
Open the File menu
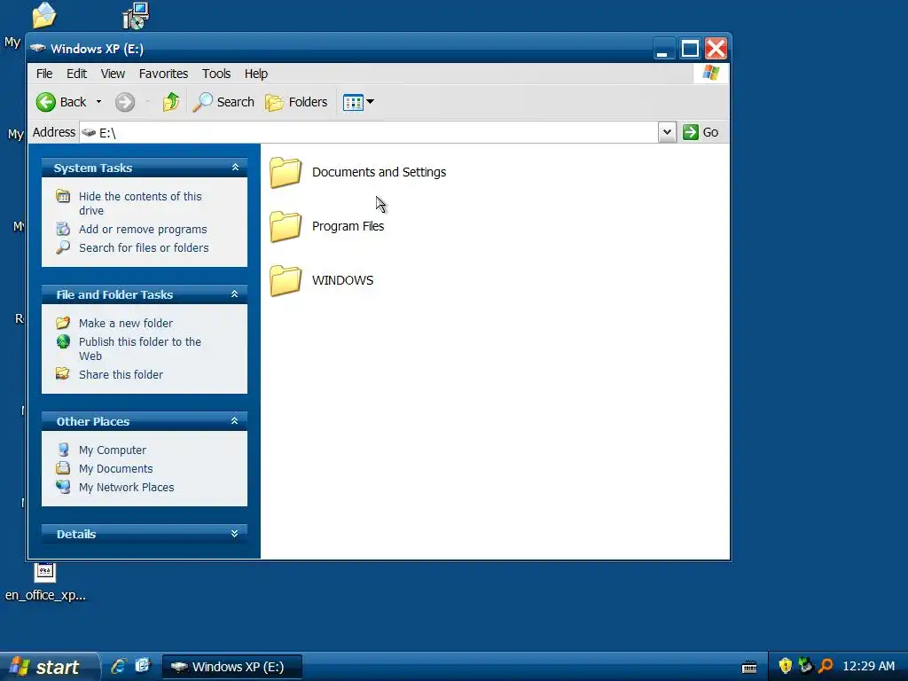(x=44, y=74)
